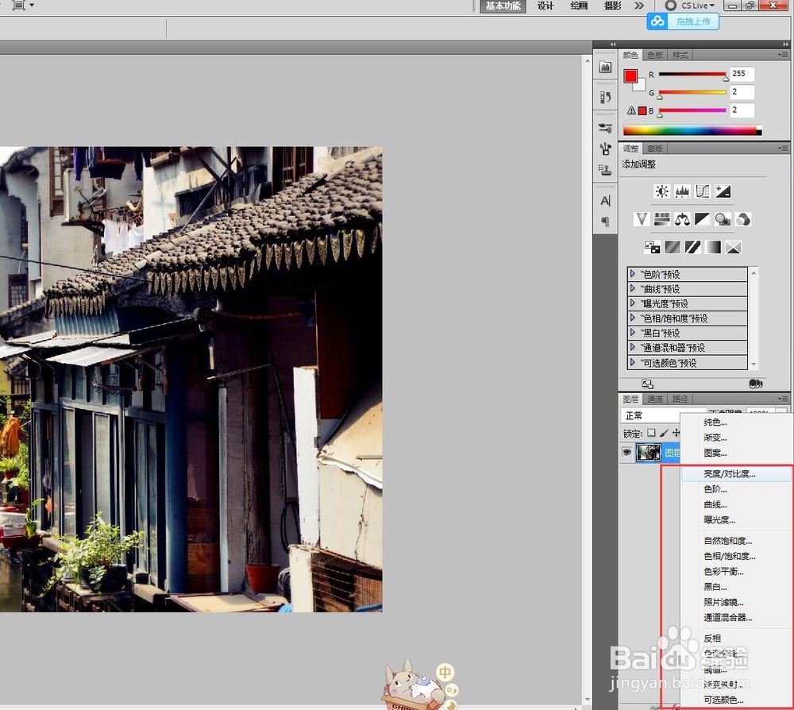Click the screen mode icon

(x=19, y=5)
